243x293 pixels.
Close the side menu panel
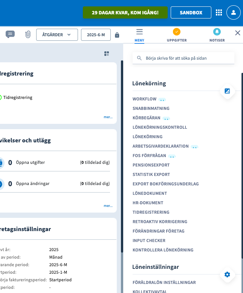coord(237,33)
